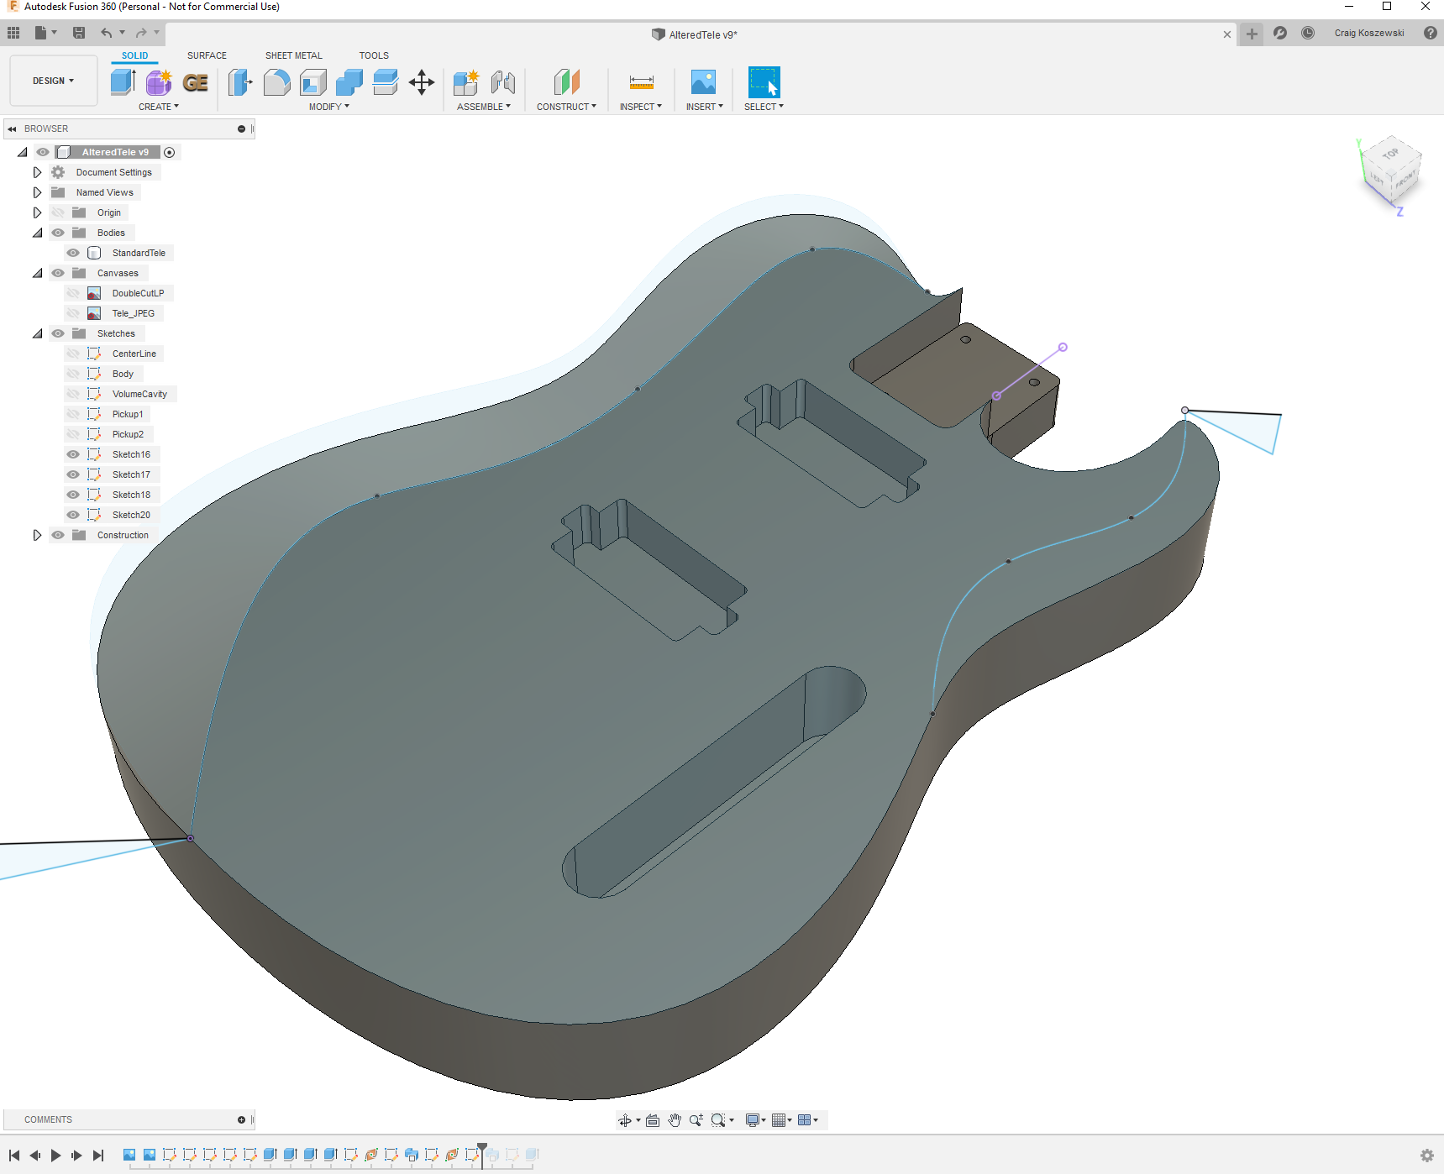1444x1174 pixels.
Task: Open the Sheet Metal ribbon tab
Action: pos(293,55)
